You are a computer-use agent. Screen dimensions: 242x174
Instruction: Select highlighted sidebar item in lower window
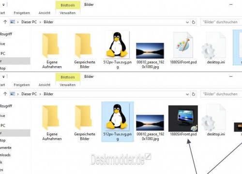click(x=15, y=133)
